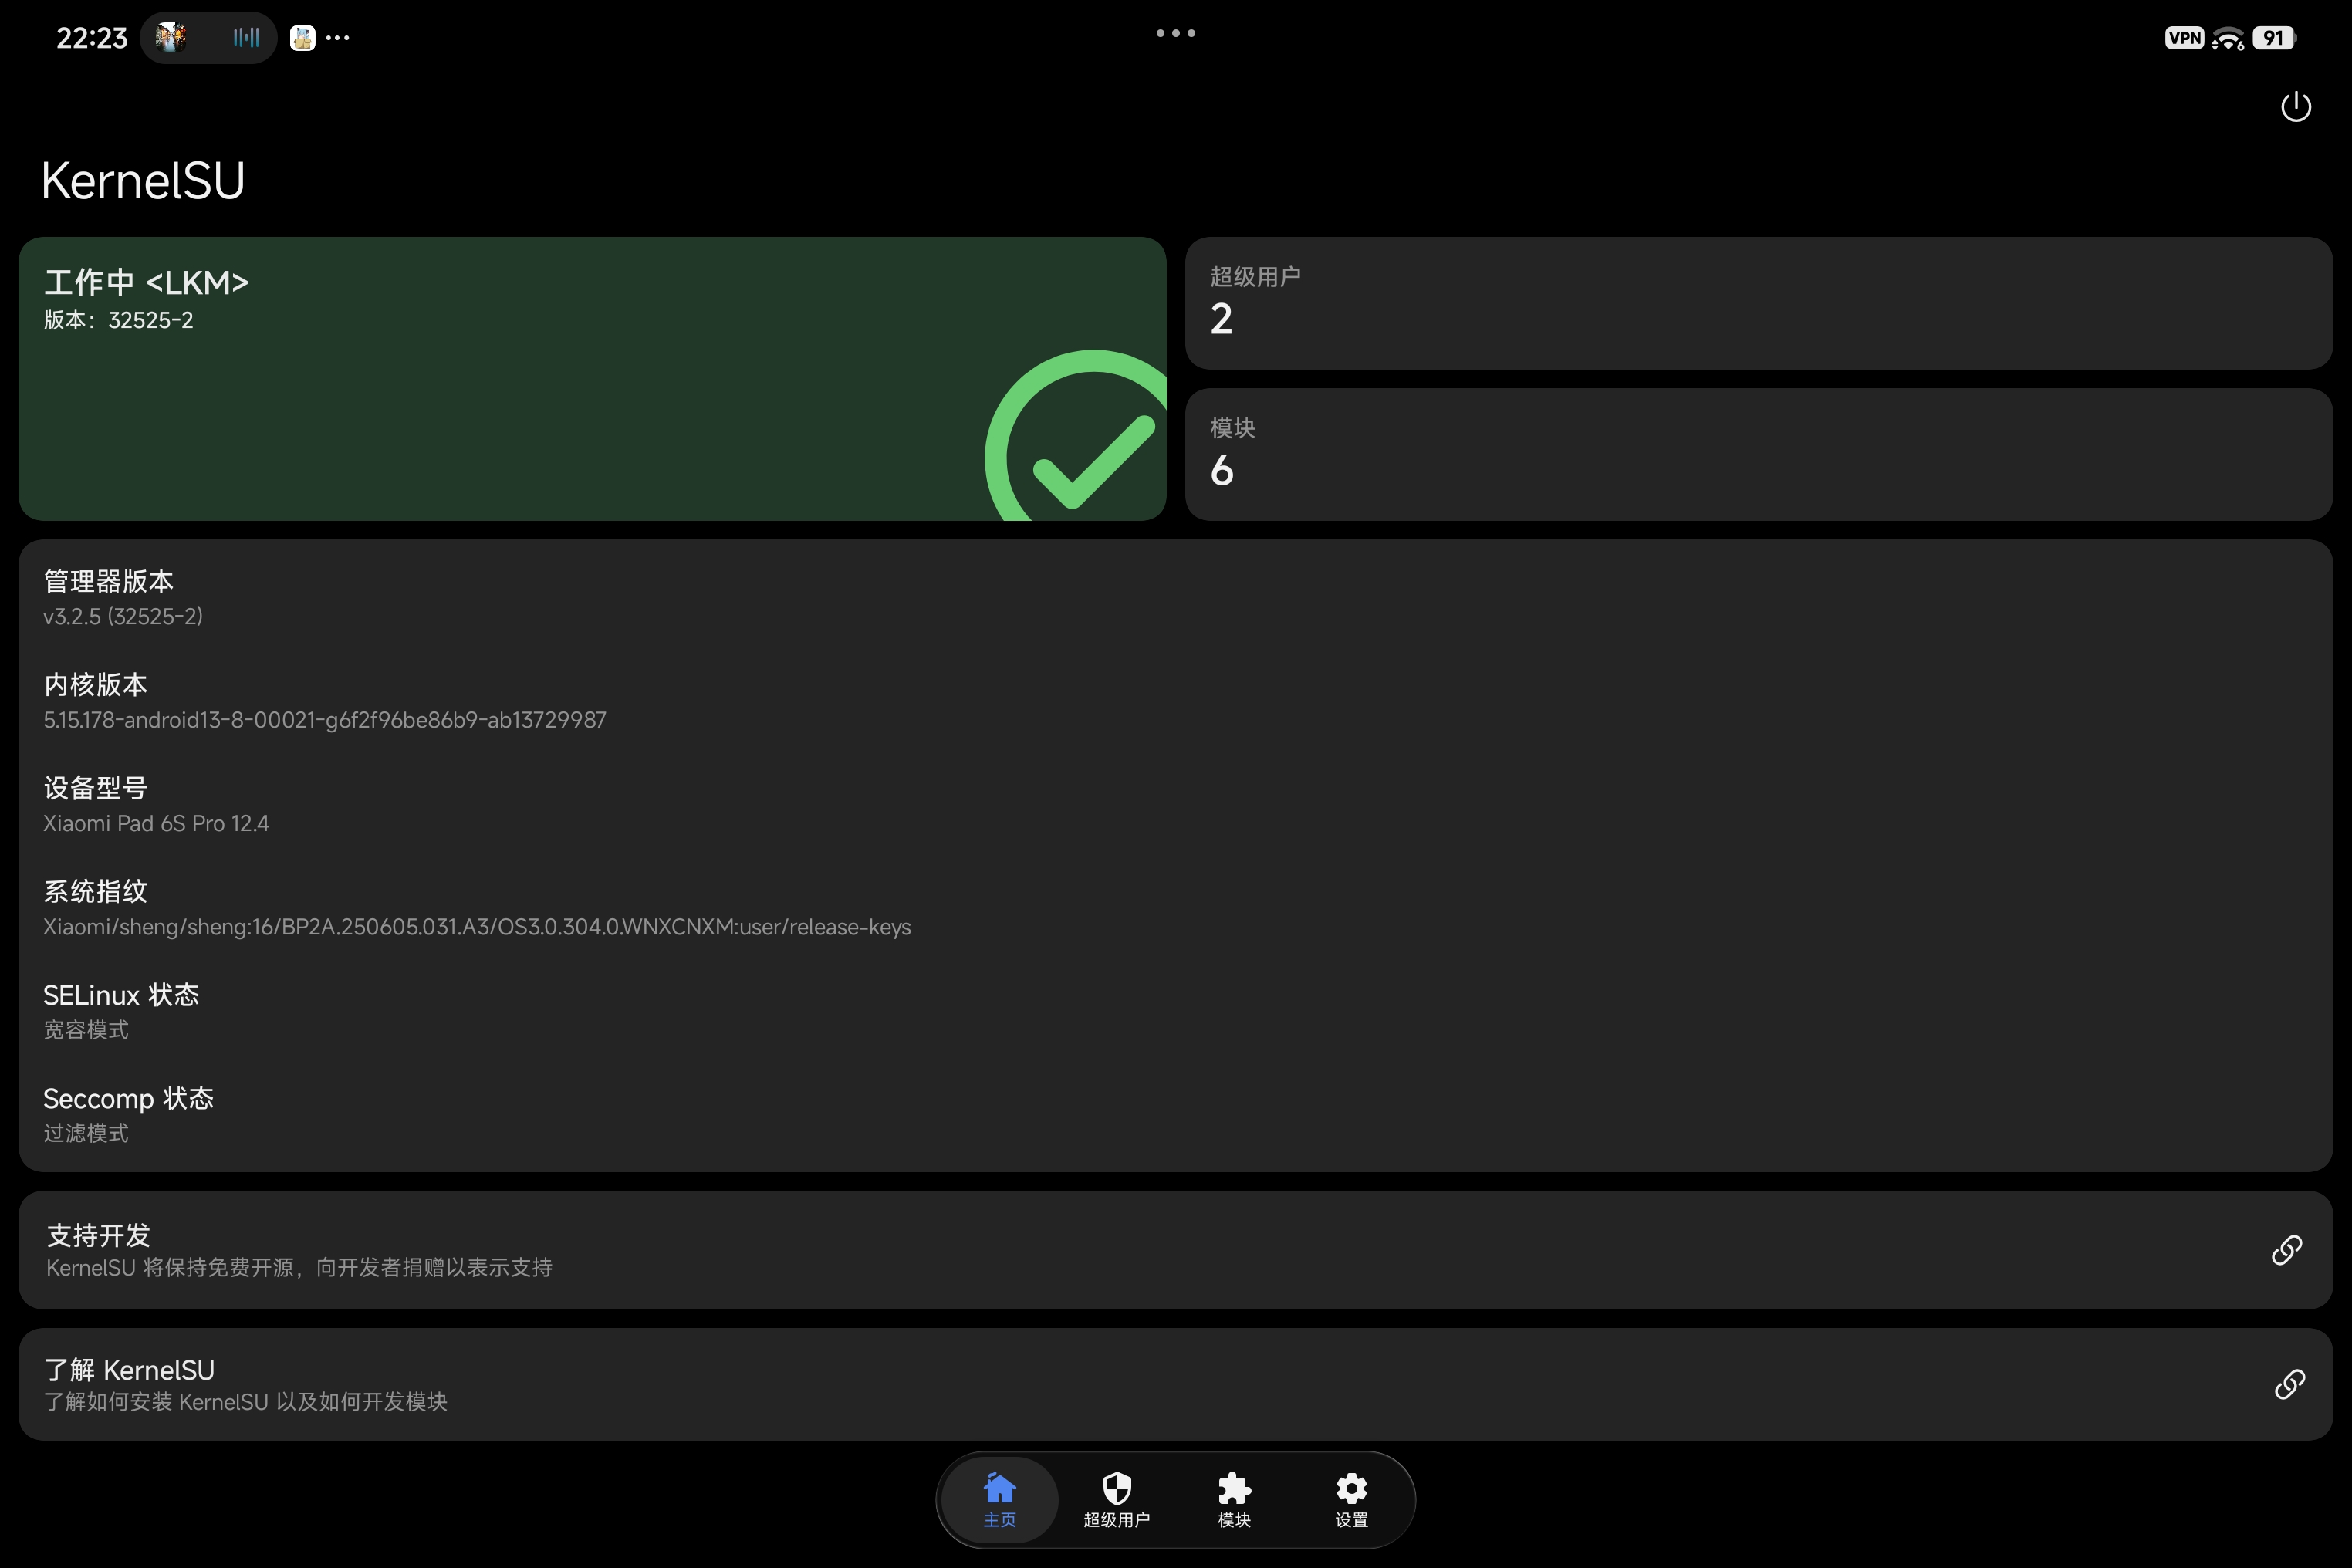
Task: Tap the status bar clock 22:23
Action: click(92, 38)
